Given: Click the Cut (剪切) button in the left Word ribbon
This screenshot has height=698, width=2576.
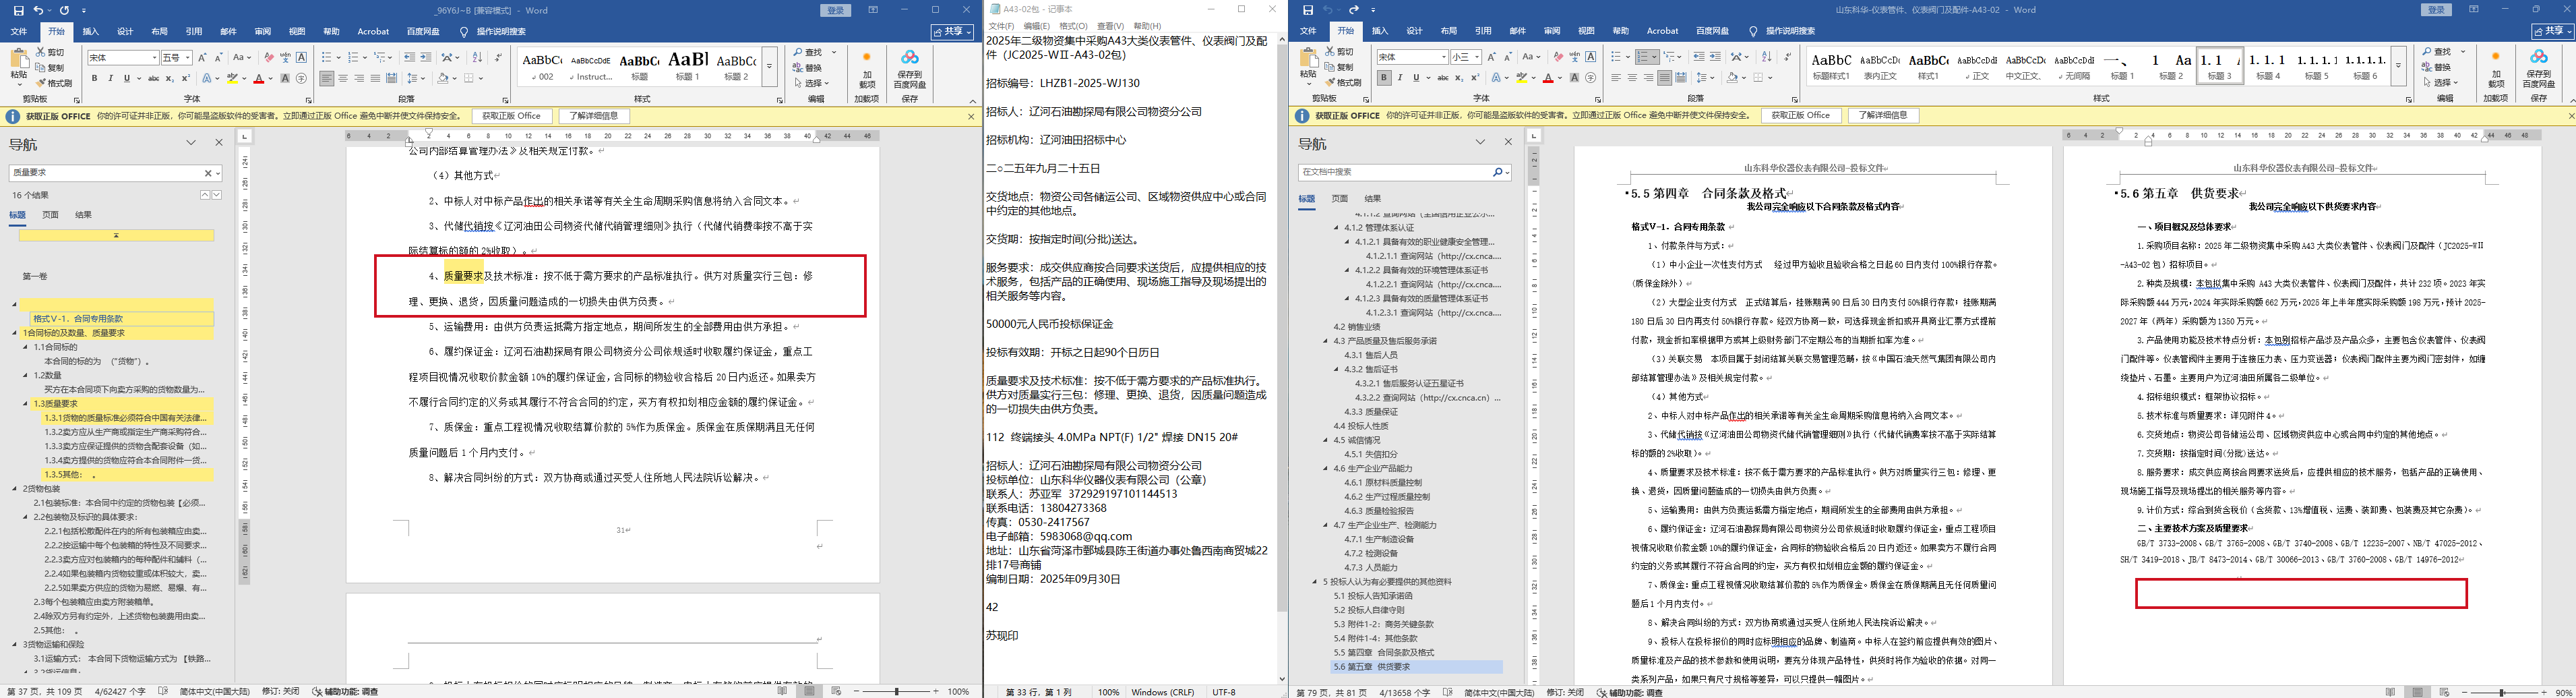Looking at the screenshot, I should [50, 52].
